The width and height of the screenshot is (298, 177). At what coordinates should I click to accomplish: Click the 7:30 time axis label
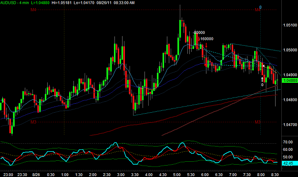pos(247,175)
